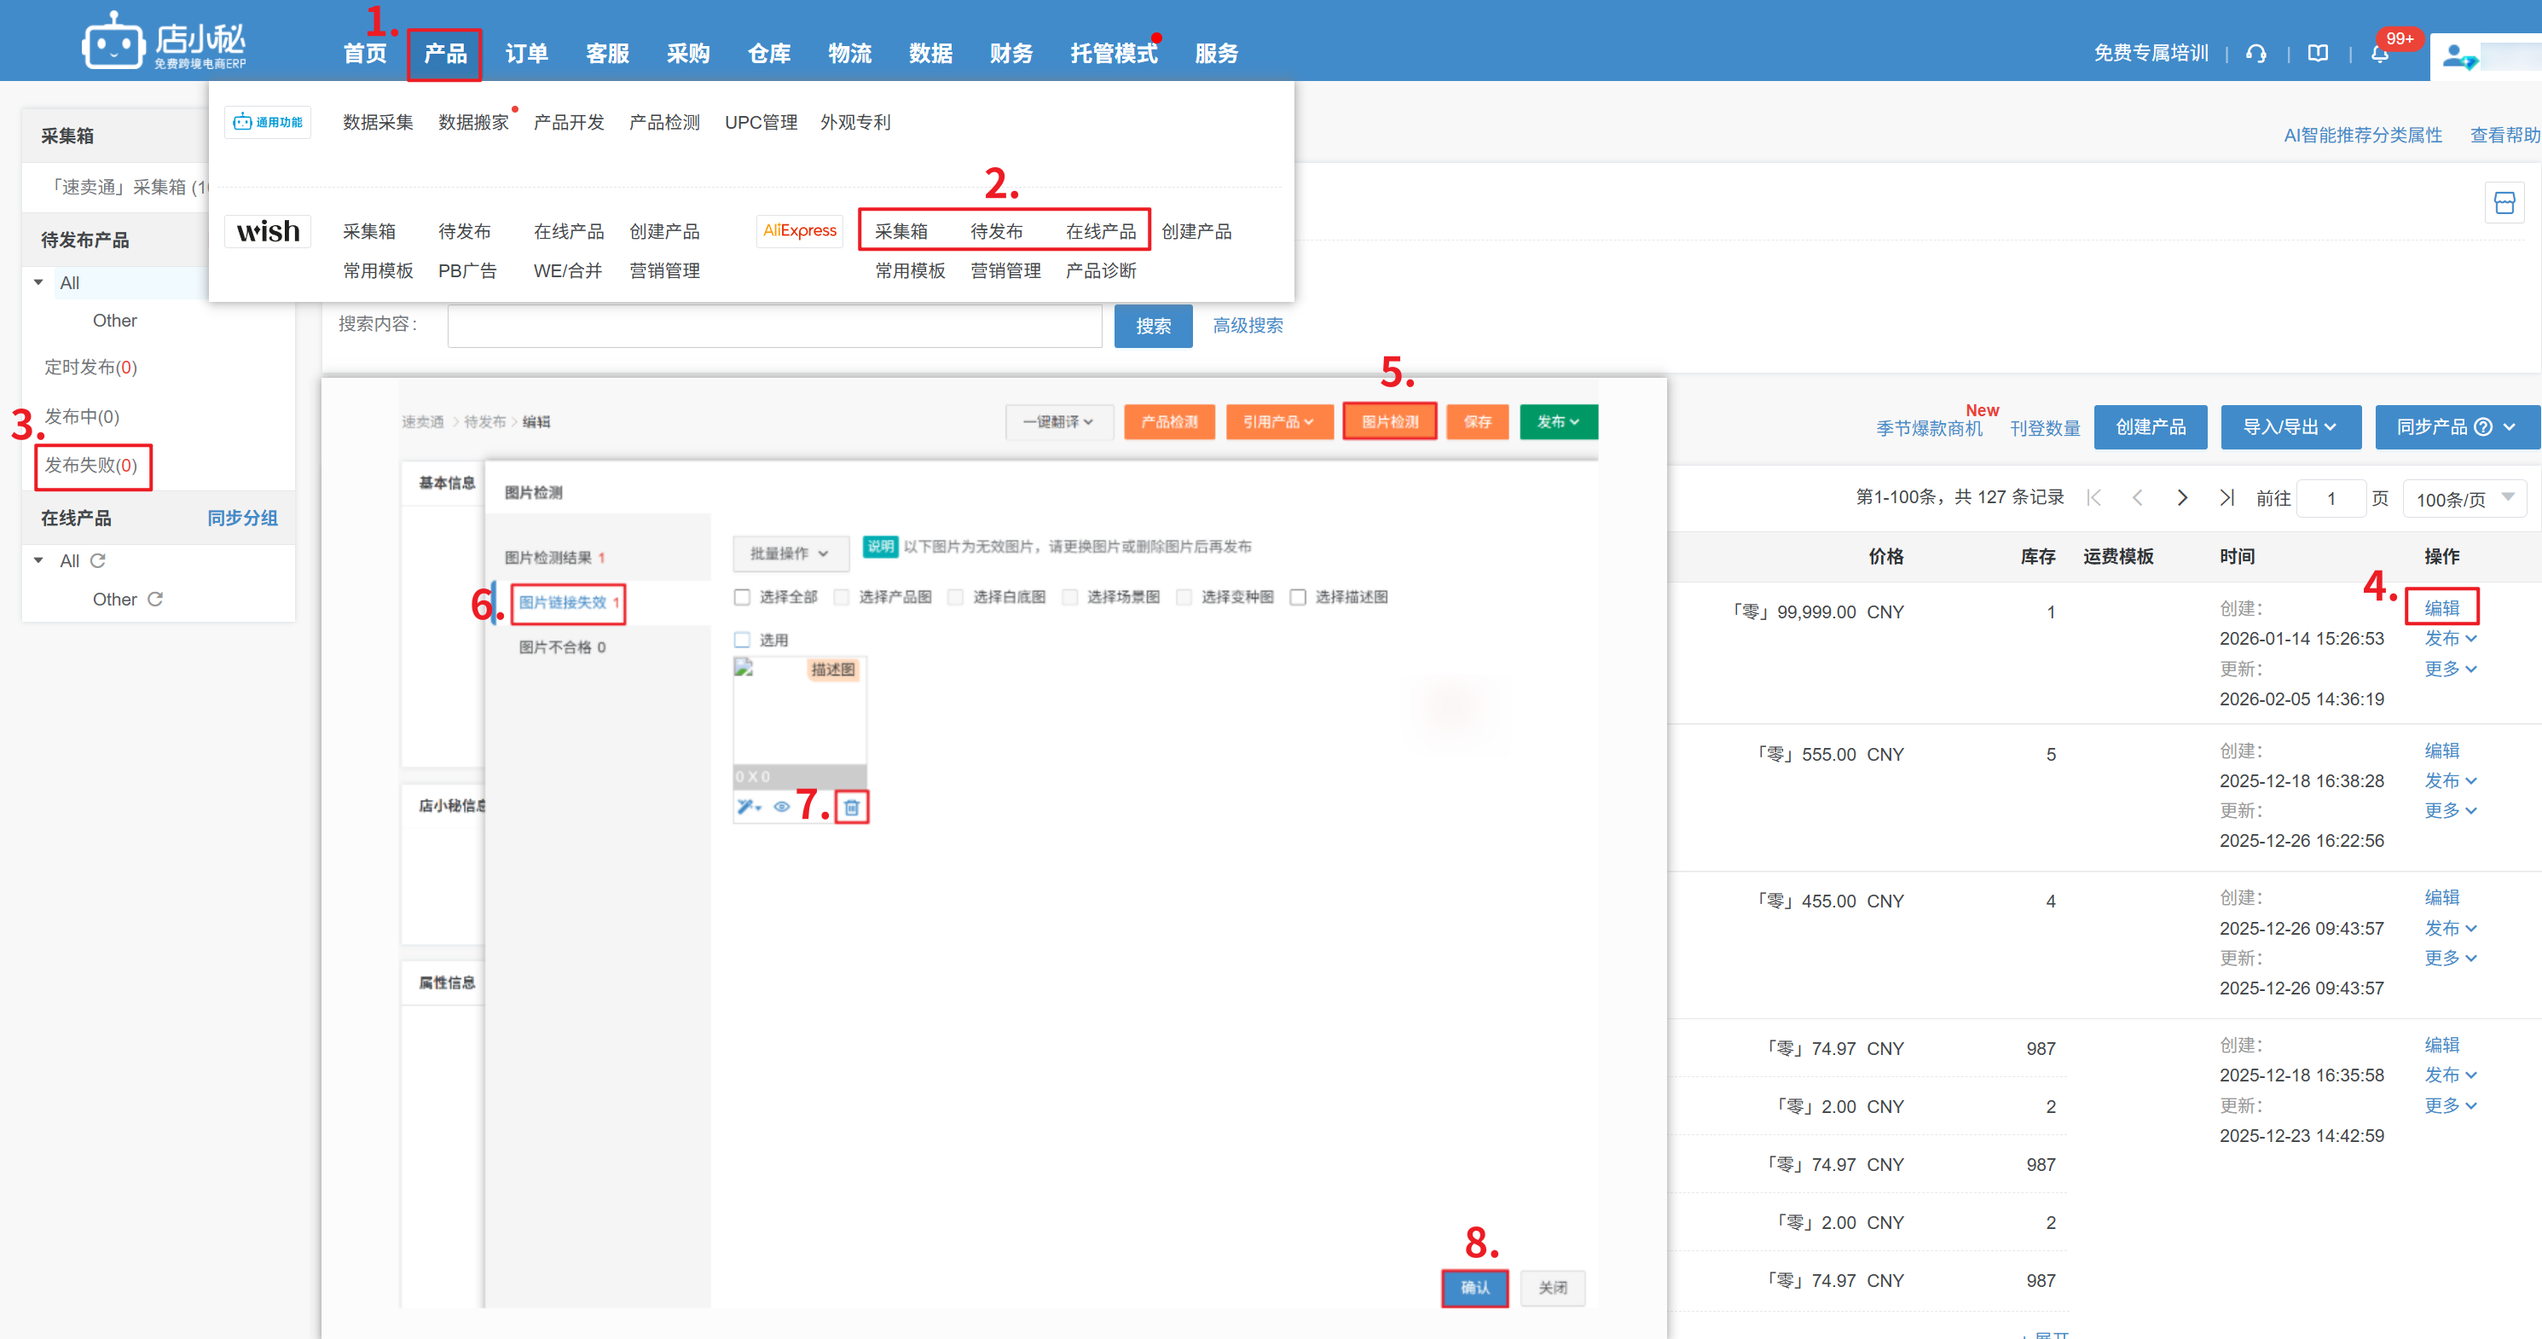Check the 选择描述图 checkbox

click(x=1298, y=597)
